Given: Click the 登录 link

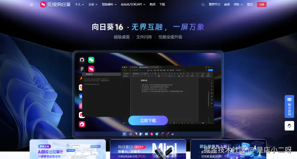Looking at the screenshot, I should 250,4.
